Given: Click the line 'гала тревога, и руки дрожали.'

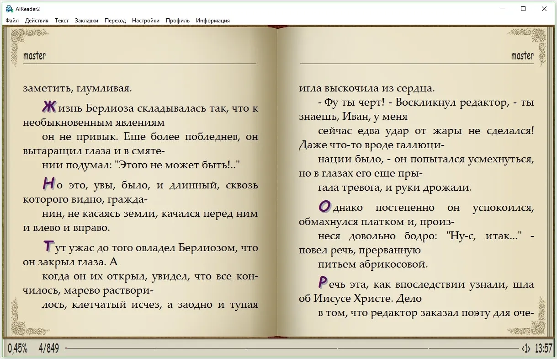Looking at the screenshot, I should (395, 188).
